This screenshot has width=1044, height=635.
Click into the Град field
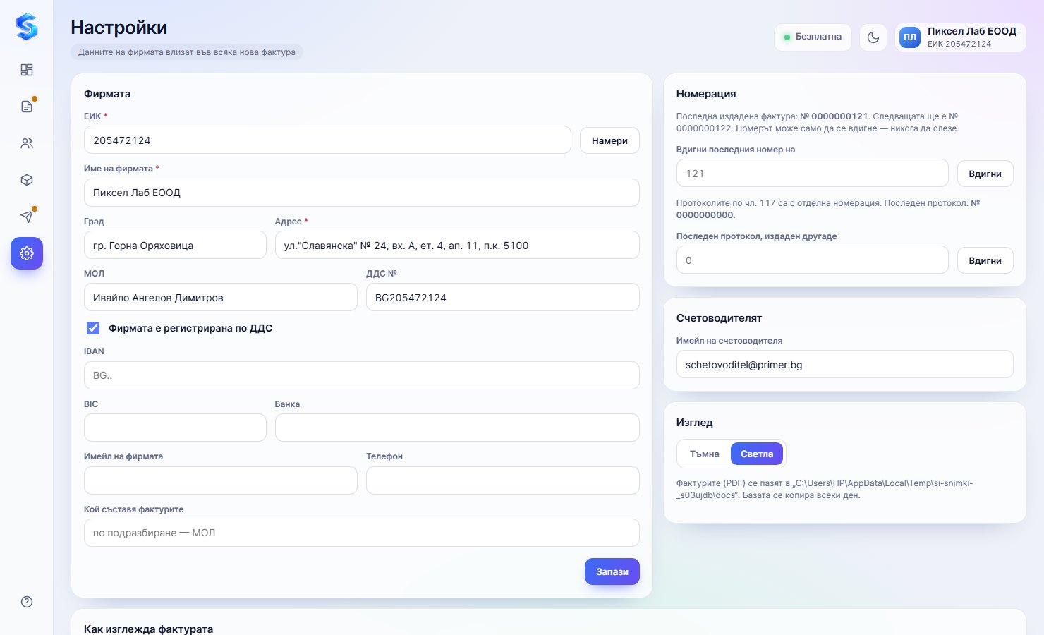tap(175, 246)
